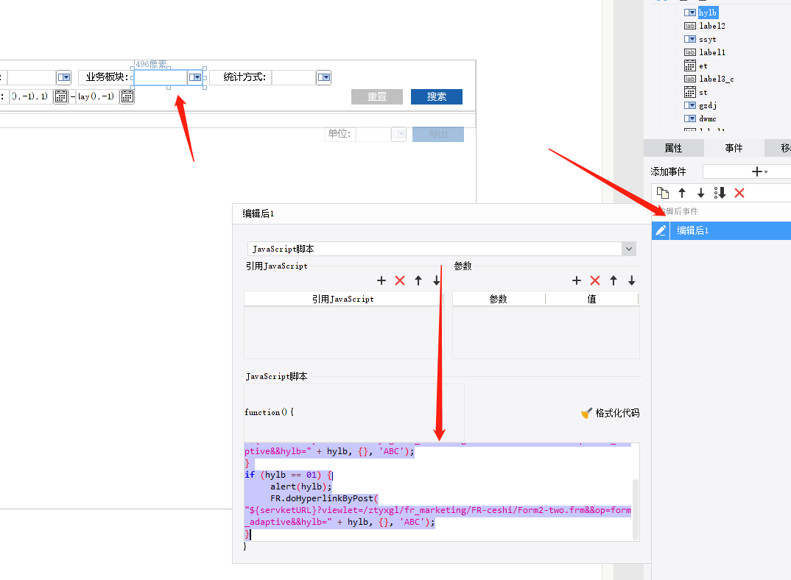This screenshot has width=791, height=580.
Task: Select the label2 tree item
Action: point(711,26)
